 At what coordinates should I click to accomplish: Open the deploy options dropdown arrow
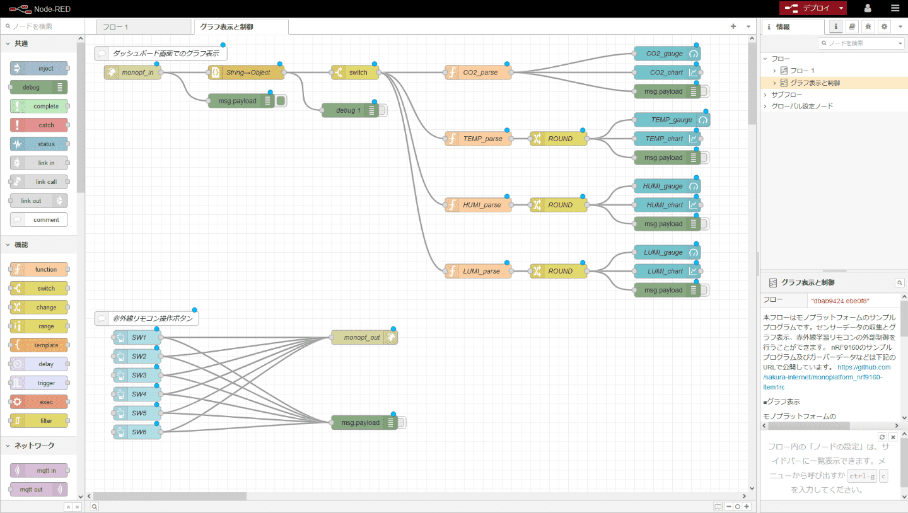point(841,8)
